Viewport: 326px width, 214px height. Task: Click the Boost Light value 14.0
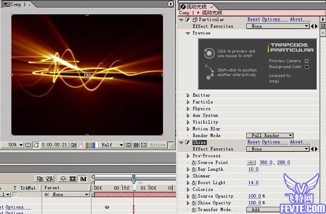pyautogui.click(x=253, y=182)
